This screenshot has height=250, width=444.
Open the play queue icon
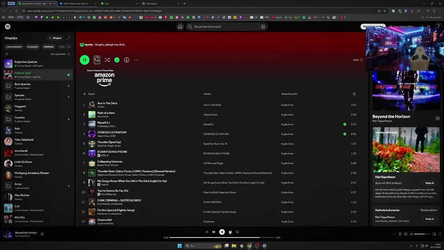(x=400, y=234)
